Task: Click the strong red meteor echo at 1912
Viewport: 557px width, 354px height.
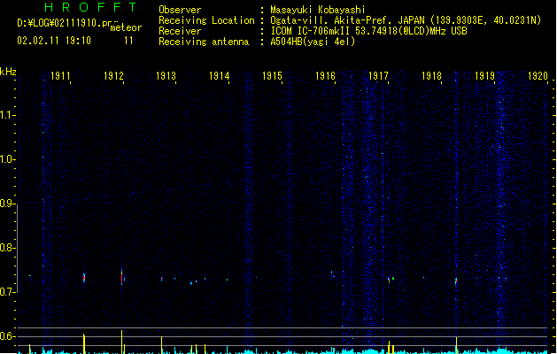Action: click(x=122, y=276)
